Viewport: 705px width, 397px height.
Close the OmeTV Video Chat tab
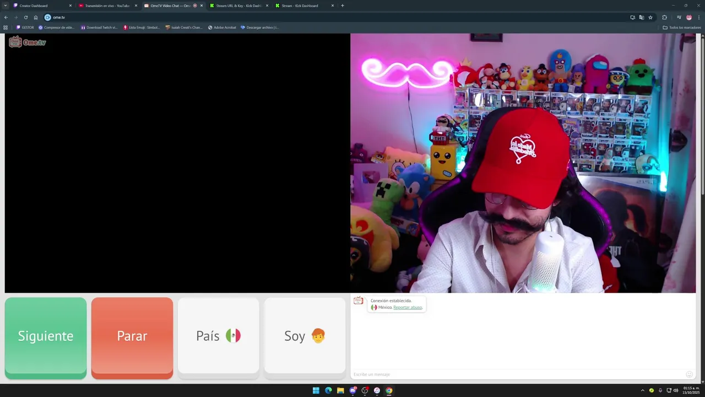[x=202, y=6]
